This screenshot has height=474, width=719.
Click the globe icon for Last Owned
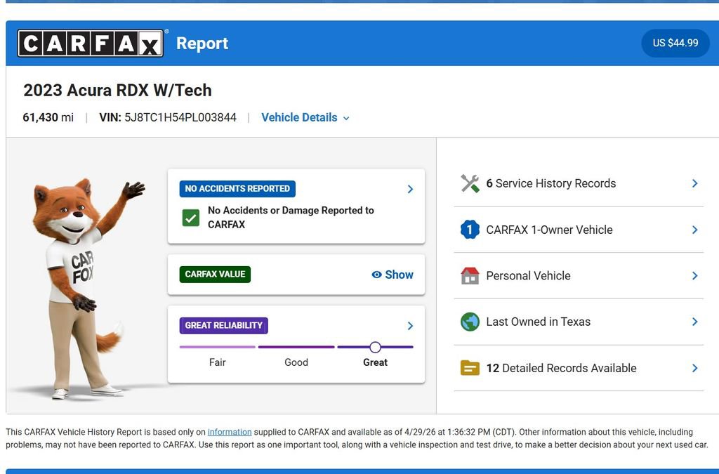[470, 322]
